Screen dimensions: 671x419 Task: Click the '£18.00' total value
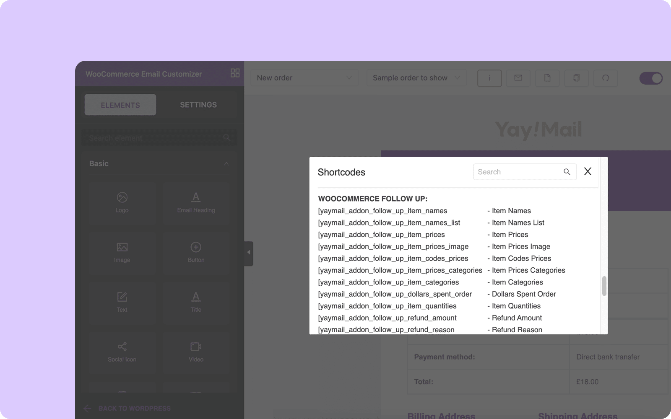tap(588, 382)
